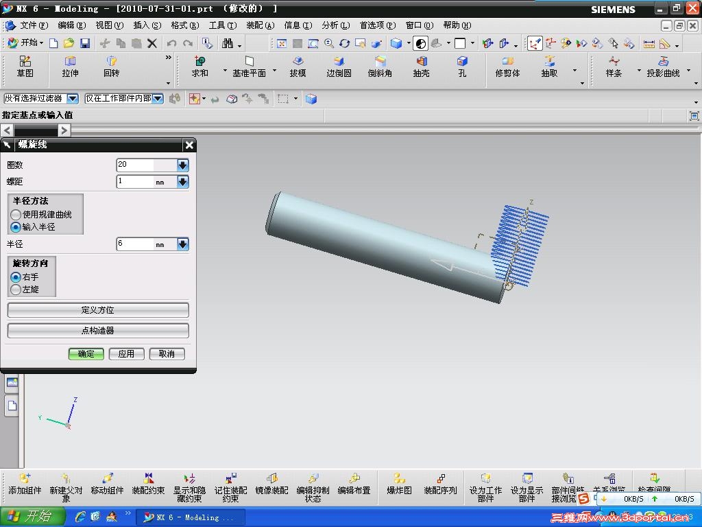Select the 使用规律曲线 radio button
The width and height of the screenshot is (702, 527).
tap(16, 215)
